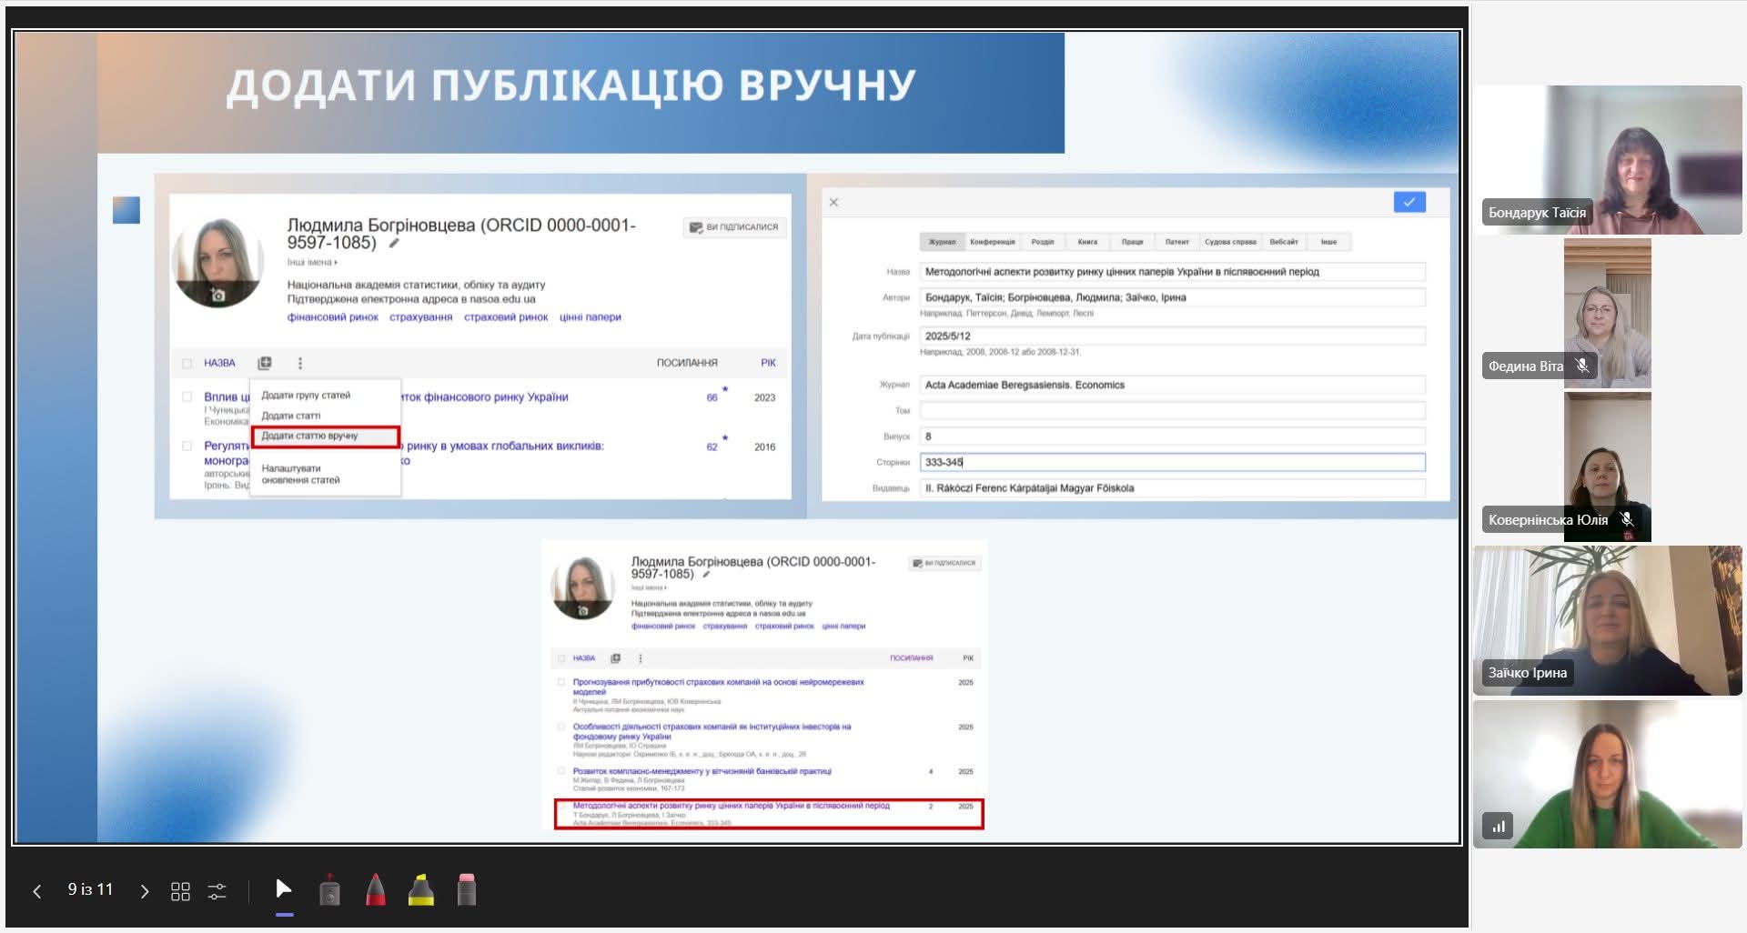Switch to the 'Конференція' tab
Image resolution: width=1747 pixels, height=933 pixels.
[992, 242]
